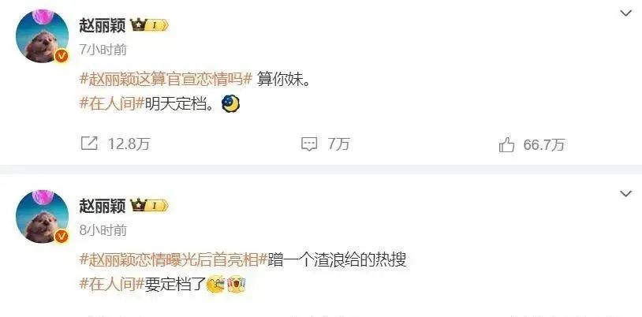642x317 pixels.
Task: Open comments icon showing 7万
Action: 308,144
